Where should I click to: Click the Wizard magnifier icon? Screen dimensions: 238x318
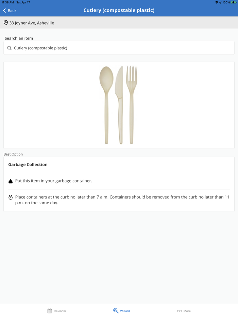[116, 311]
